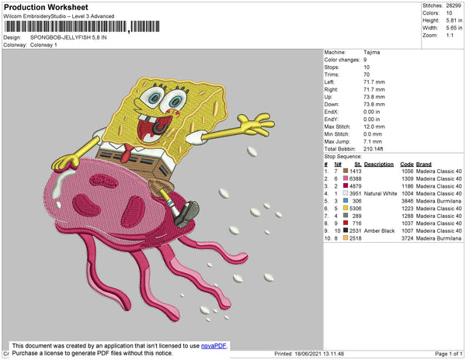Click code '3846' Madeira Burmilana row

[x=408, y=201]
